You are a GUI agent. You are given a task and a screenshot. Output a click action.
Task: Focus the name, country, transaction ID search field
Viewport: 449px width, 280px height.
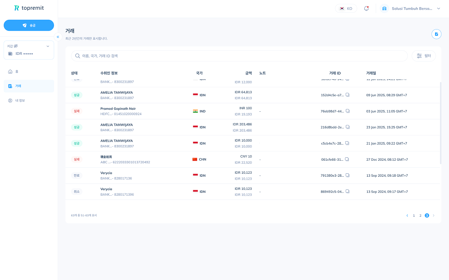point(239,56)
